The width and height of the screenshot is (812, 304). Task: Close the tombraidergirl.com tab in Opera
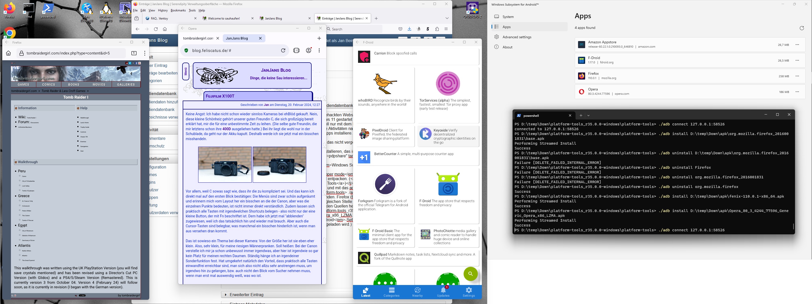pyautogui.click(x=217, y=39)
